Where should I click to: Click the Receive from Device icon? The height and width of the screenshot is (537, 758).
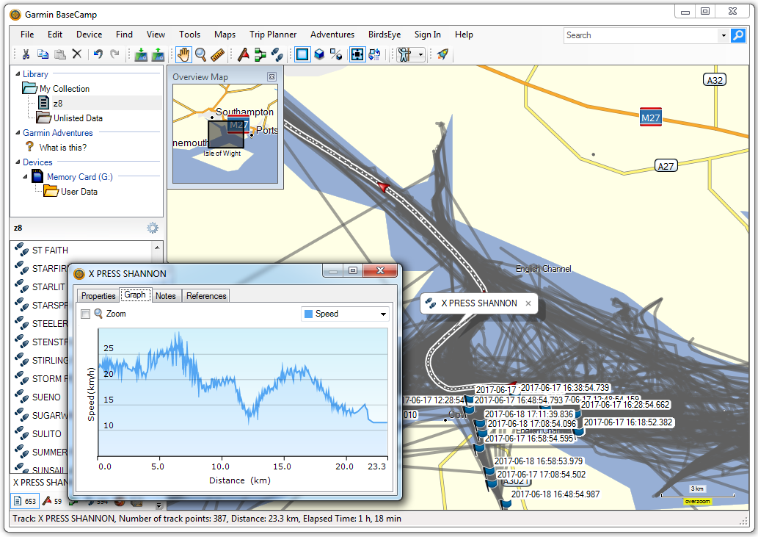(x=158, y=54)
